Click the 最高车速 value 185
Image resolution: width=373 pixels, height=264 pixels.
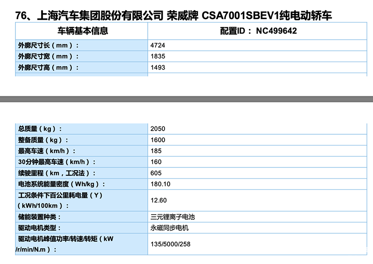click(x=156, y=151)
